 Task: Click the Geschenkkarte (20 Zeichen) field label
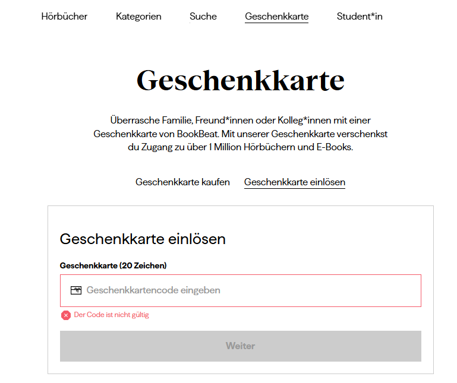pyautogui.click(x=113, y=265)
